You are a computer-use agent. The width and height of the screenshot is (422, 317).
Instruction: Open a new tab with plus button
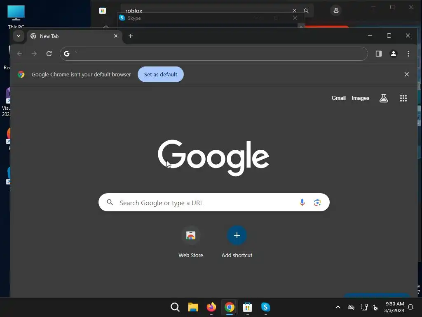pyautogui.click(x=131, y=36)
